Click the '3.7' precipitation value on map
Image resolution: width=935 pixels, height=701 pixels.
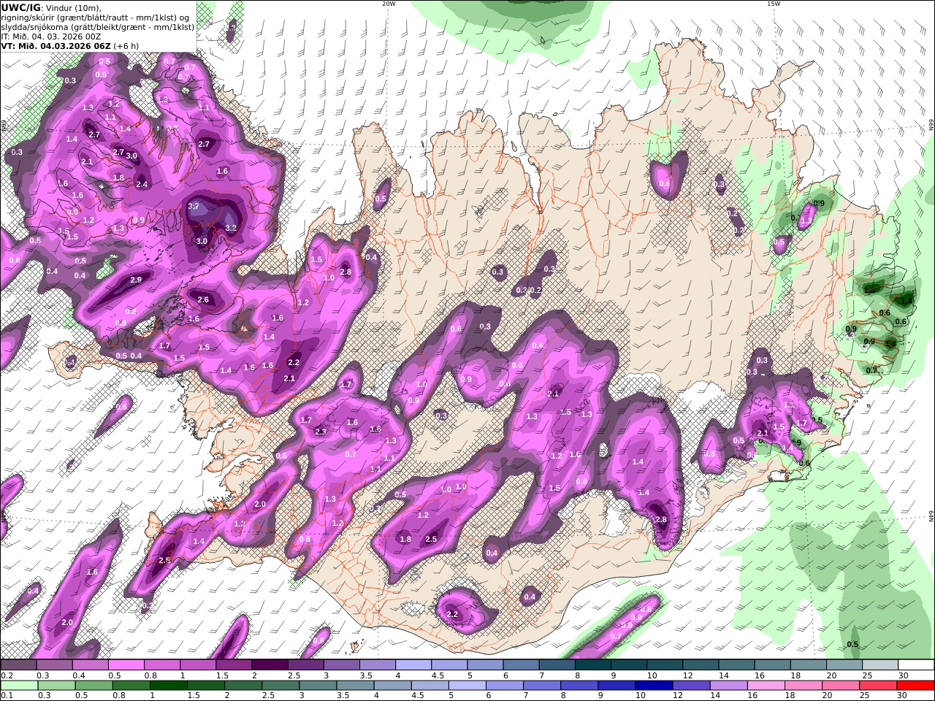pos(194,207)
